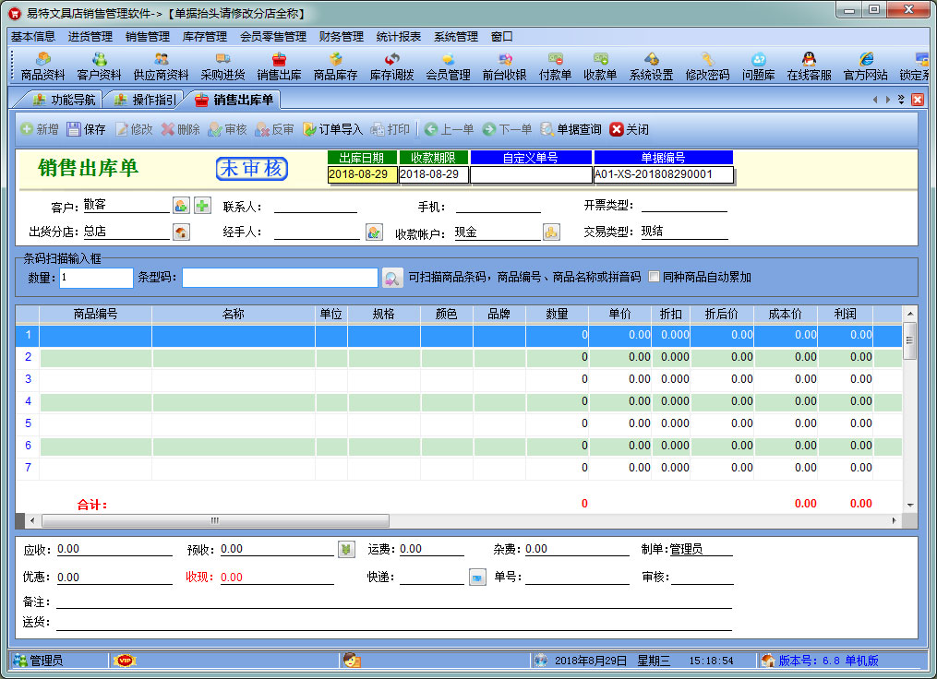Switch to the 操作指引 tab
The image size is (937, 679).
point(141,101)
